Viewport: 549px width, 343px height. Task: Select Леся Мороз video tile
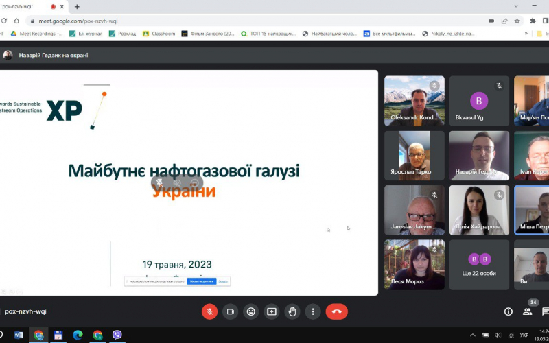(414, 265)
